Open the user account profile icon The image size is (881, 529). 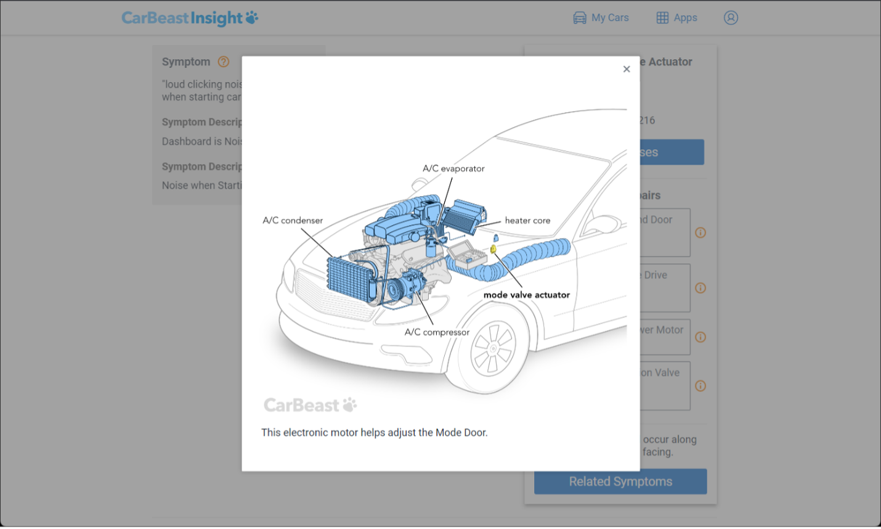[731, 18]
